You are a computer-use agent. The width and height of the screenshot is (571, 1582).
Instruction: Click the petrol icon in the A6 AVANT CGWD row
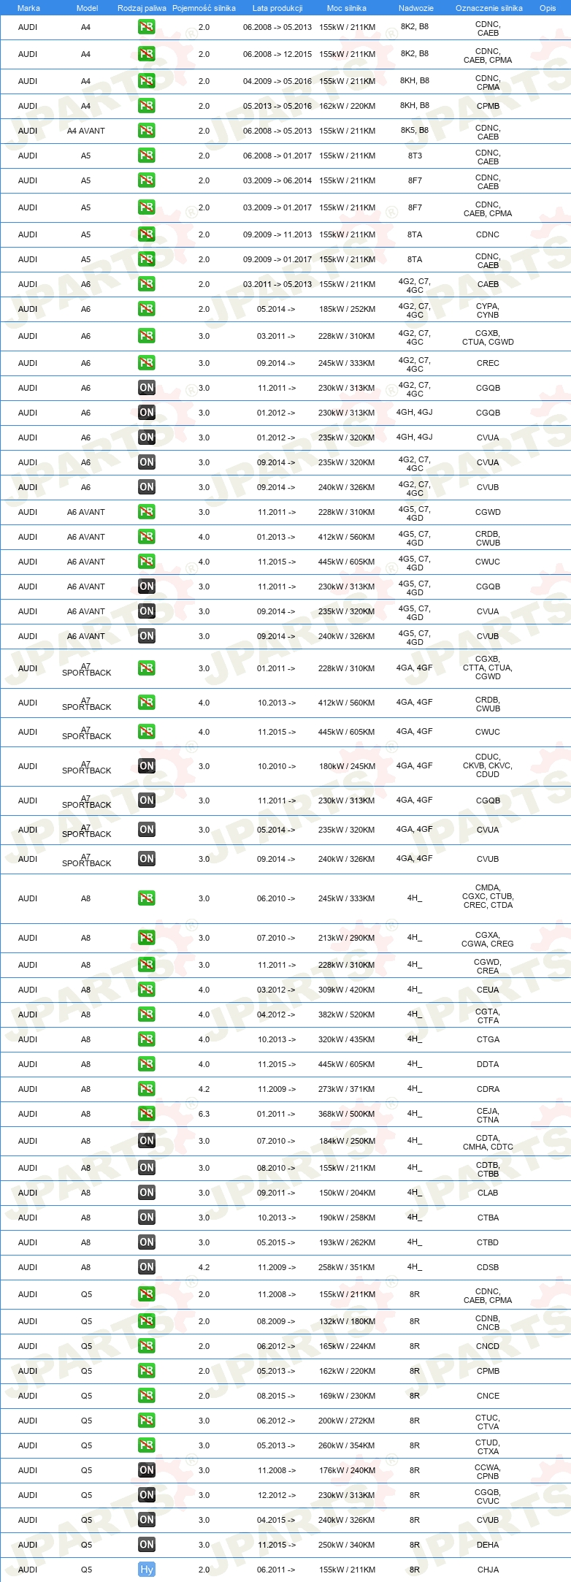click(147, 512)
